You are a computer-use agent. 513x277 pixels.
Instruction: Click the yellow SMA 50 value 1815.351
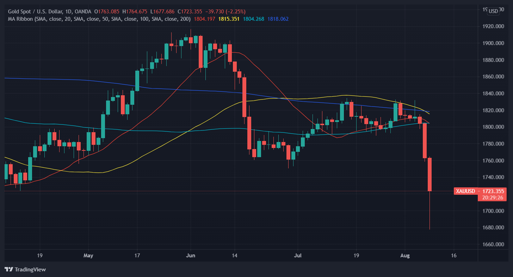229,19
